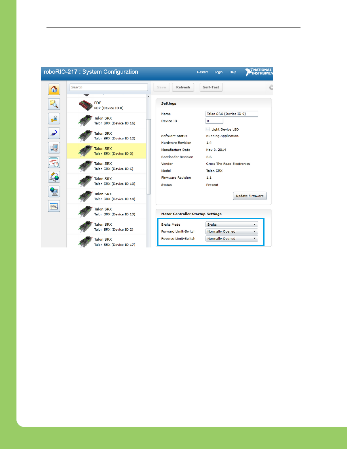Click the 'Motor Controller Startup Settings' heading

point(191,214)
